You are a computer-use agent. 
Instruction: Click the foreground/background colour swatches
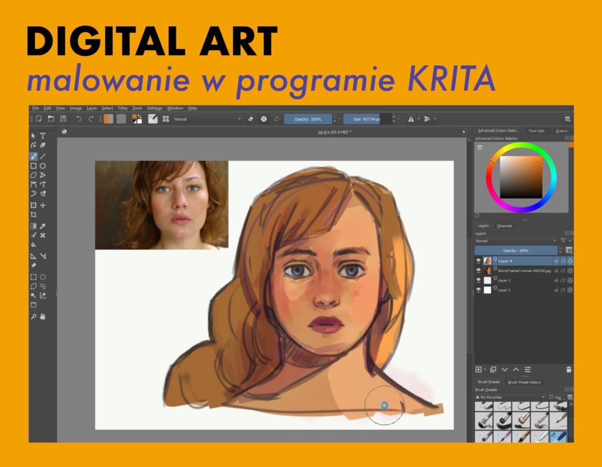click(137, 119)
